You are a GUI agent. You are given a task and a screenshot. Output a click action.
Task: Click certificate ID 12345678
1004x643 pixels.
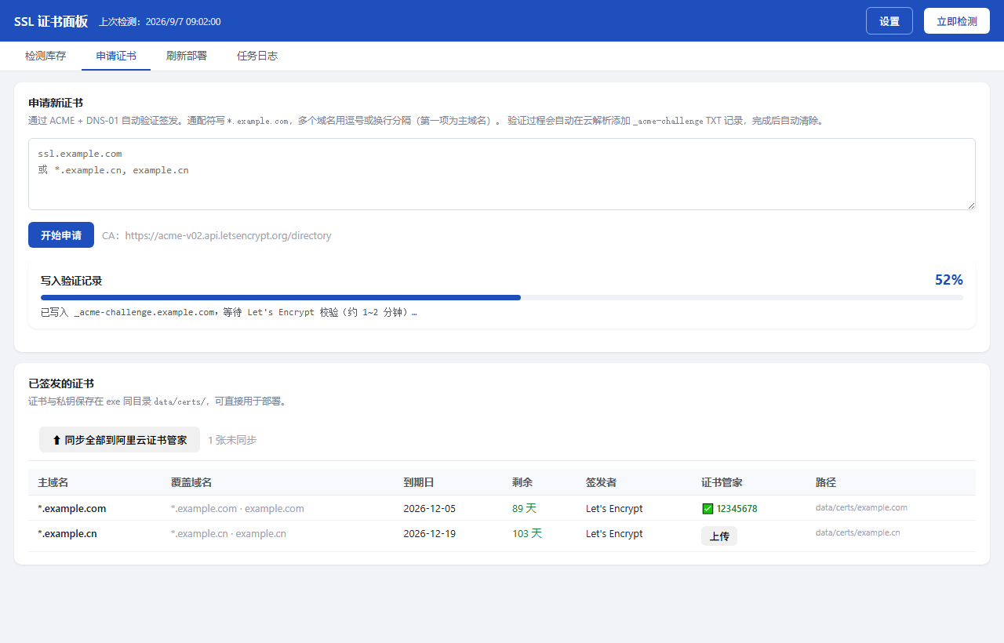click(737, 508)
